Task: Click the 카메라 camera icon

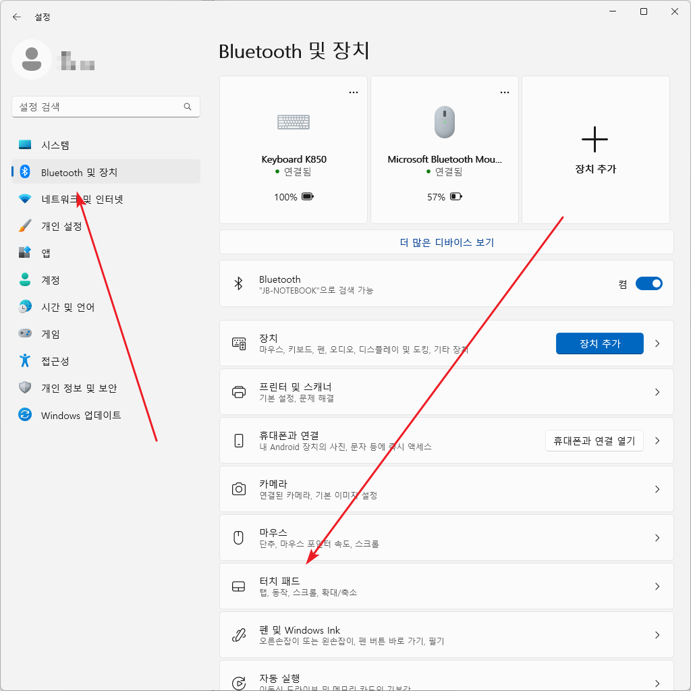Action: 239,489
